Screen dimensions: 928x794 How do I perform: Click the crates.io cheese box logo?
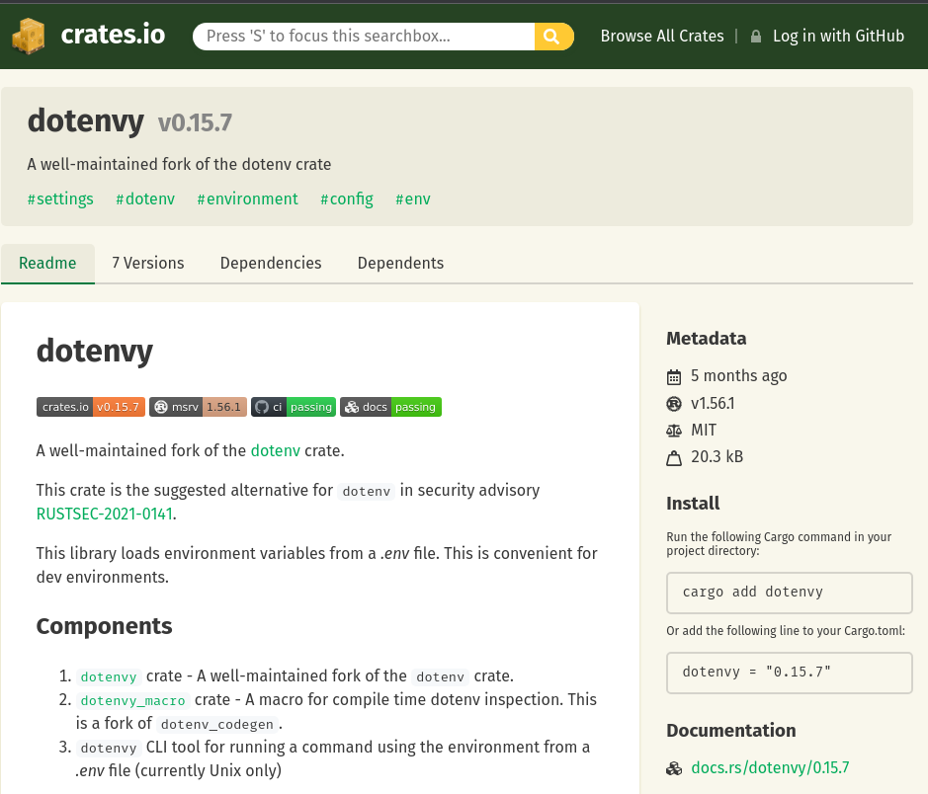29,37
